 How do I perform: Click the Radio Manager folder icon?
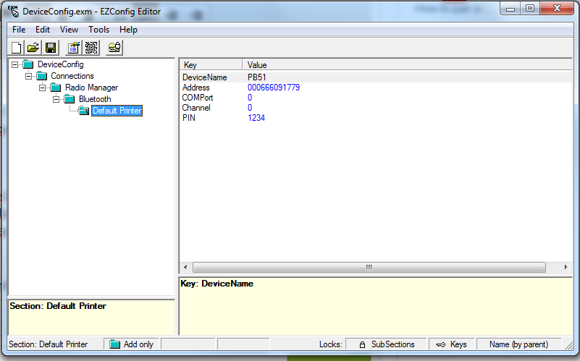pos(56,88)
